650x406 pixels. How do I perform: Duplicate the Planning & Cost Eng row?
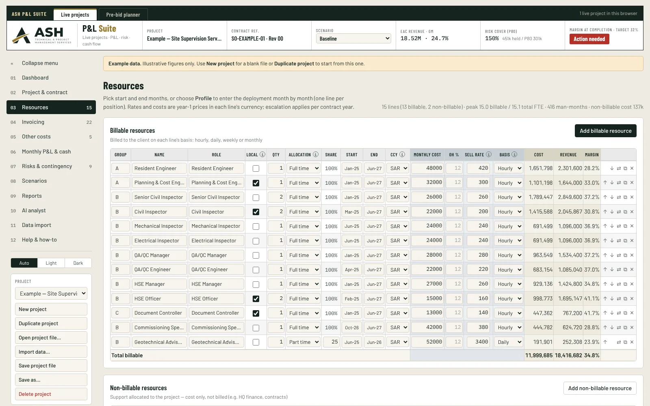(625, 183)
